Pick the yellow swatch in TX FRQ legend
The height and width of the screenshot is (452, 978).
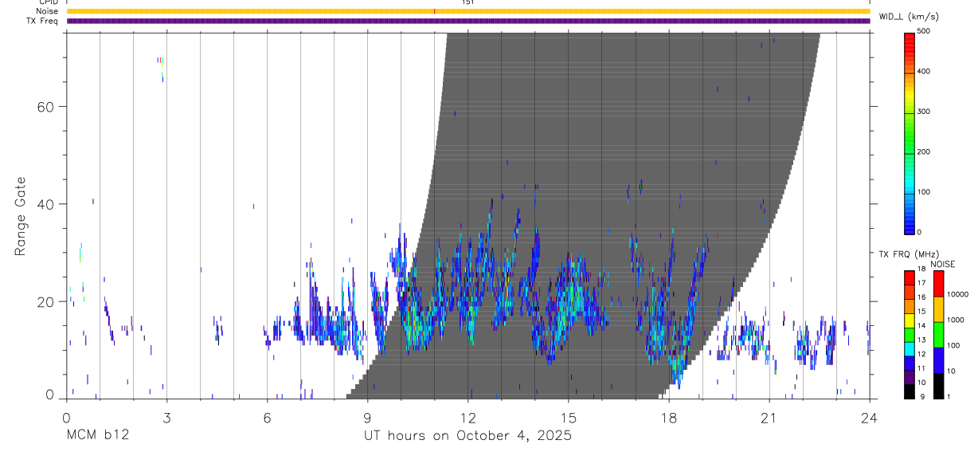909,320
